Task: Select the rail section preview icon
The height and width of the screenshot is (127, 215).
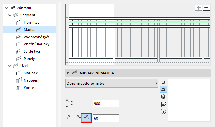Action: pos(163,104)
